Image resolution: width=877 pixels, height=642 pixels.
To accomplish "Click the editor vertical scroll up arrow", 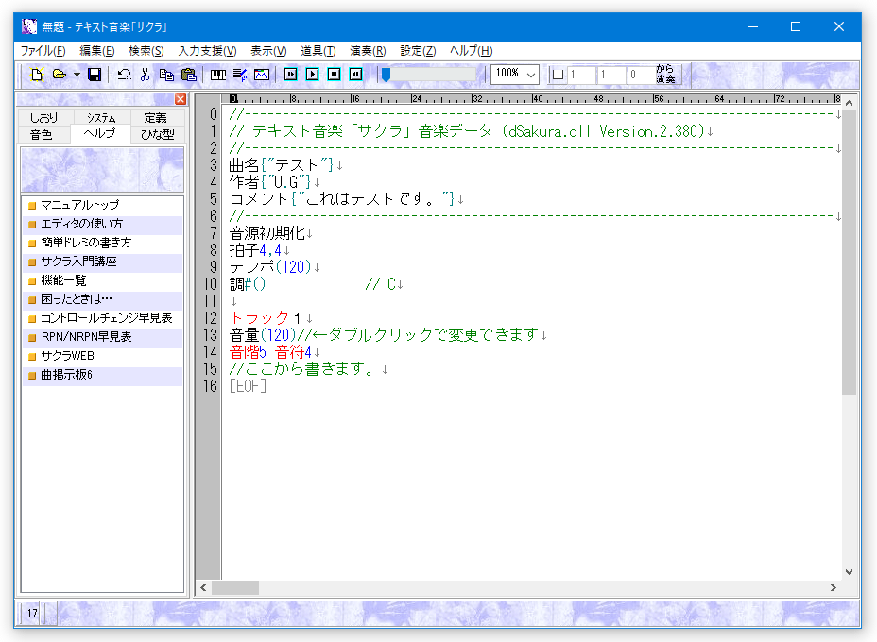I will pos(849,103).
